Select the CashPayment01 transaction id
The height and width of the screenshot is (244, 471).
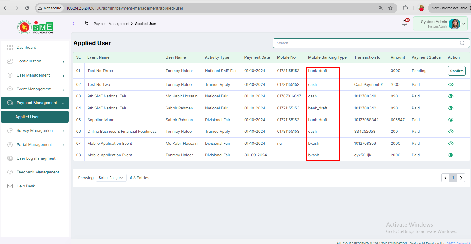pyautogui.click(x=369, y=85)
